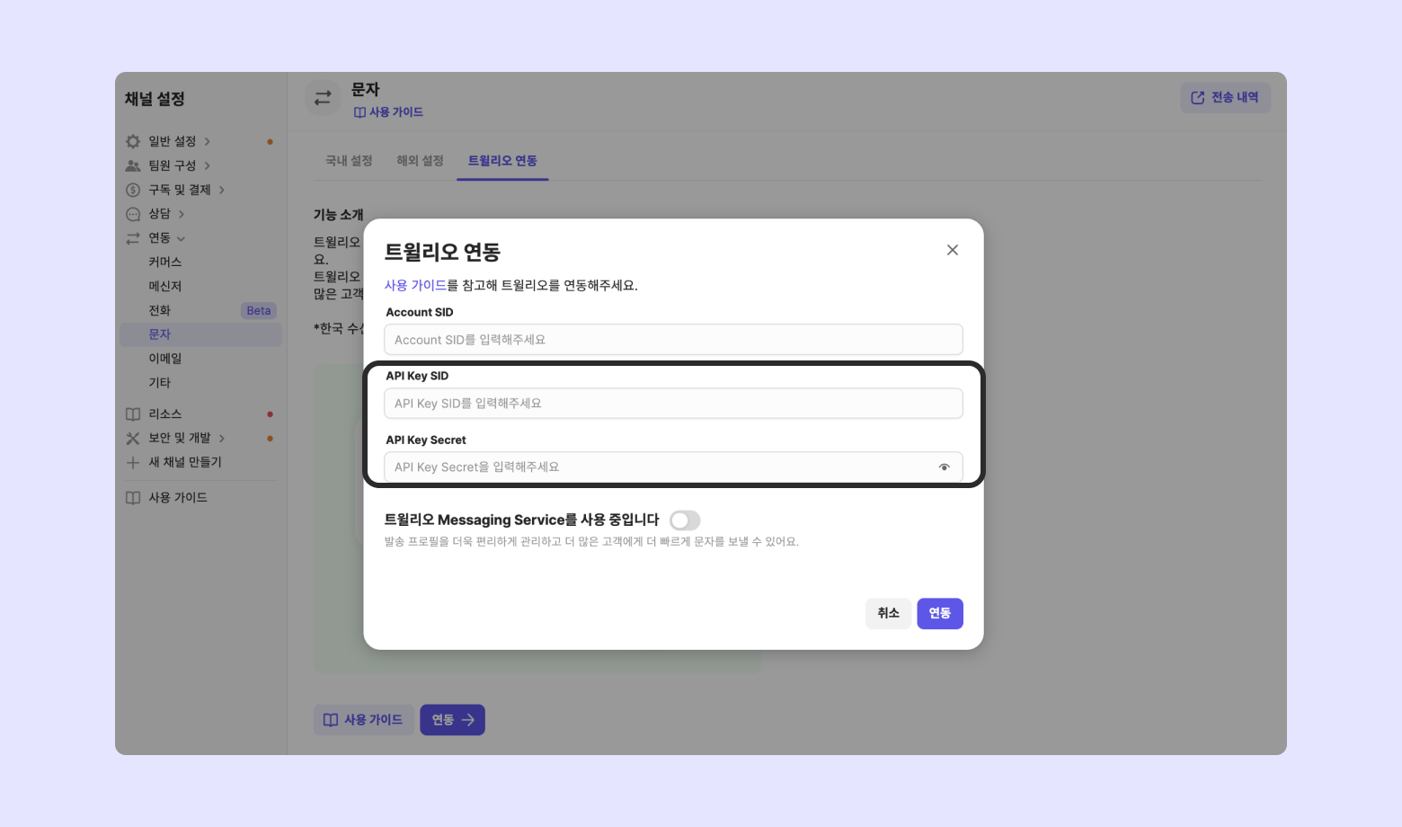This screenshot has width=1402, height=827.
Task: Click the 발송 프로필을 더욱 편리하게 description
Action: (591, 542)
